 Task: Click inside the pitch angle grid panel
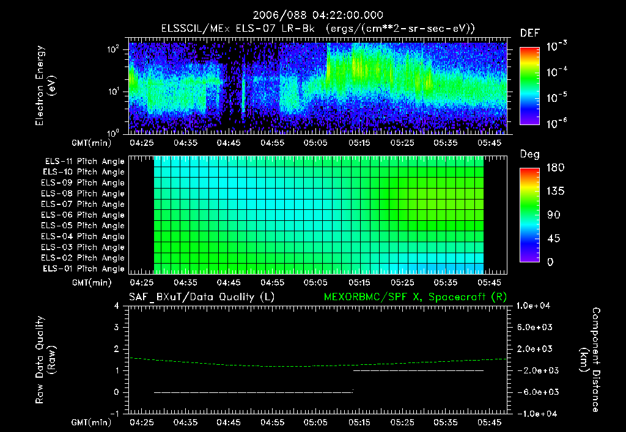(318, 215)
